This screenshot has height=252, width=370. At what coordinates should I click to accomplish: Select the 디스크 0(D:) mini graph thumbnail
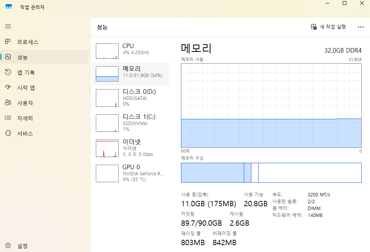pos(107,98)
